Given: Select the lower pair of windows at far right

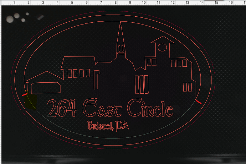Looking at the screenshot, I should [187, 87].
